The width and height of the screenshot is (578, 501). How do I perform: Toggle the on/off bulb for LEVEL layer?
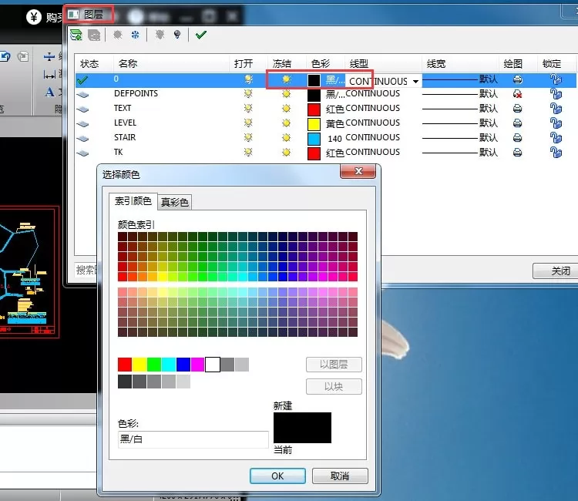pos(248,123)
